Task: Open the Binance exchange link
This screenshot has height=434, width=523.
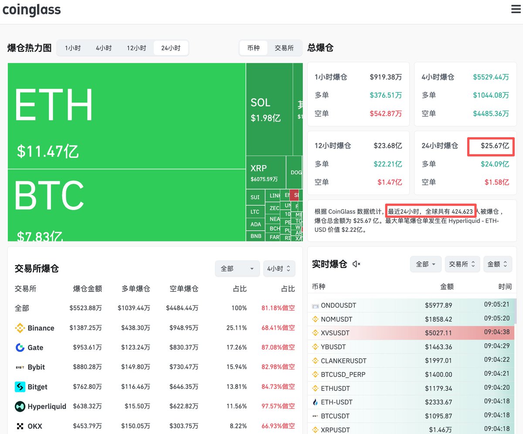Action: (x=41, y=328)
